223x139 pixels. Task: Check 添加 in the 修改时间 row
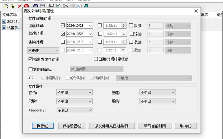click(135, 34)
